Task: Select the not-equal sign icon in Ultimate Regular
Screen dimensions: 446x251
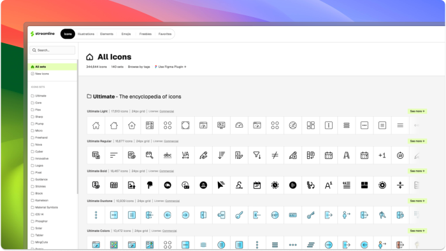Action: tap(275, 155)
